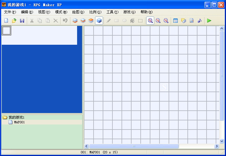
Task: Click the Undo arrow icon
Action: point(65,21)
